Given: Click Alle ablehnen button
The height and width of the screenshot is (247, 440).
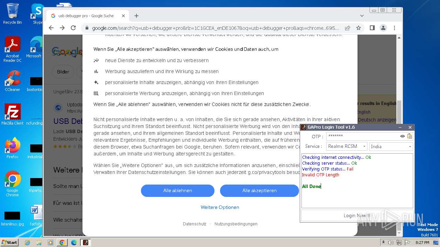Looking at the screenshot, I should [x=178, y=191].
